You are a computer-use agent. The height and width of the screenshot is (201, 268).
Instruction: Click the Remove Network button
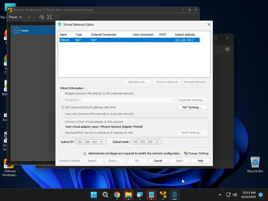(167, 82)
